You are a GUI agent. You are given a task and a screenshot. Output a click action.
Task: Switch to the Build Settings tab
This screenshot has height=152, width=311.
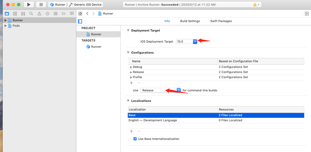coord(190,21)
